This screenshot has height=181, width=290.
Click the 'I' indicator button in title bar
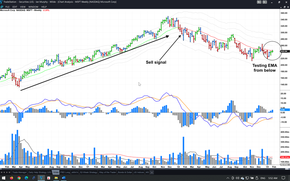tap(265, 2)
